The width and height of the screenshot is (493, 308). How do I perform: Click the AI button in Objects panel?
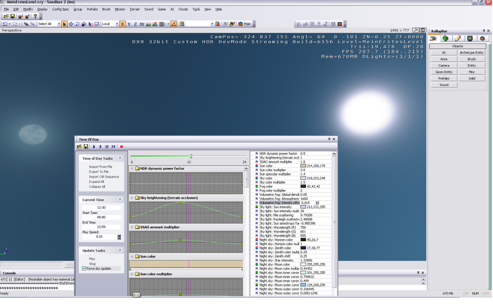point(443,53)
